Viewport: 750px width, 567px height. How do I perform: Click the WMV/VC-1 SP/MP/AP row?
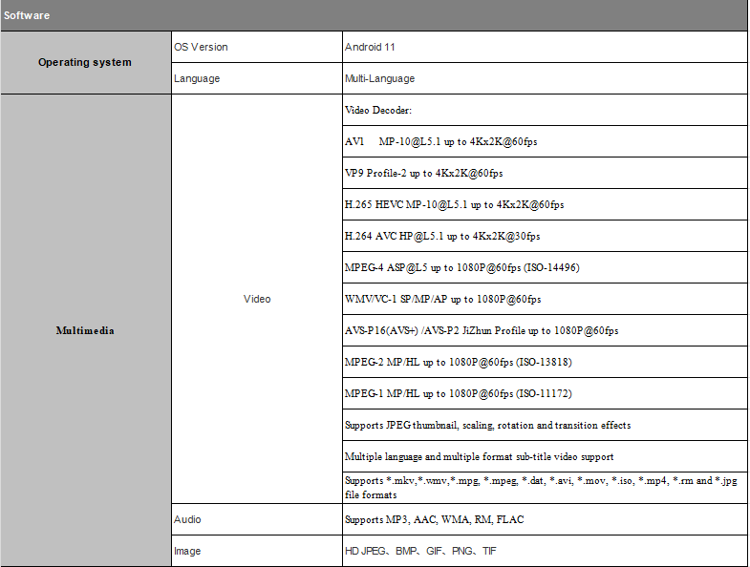coord(442,299)
